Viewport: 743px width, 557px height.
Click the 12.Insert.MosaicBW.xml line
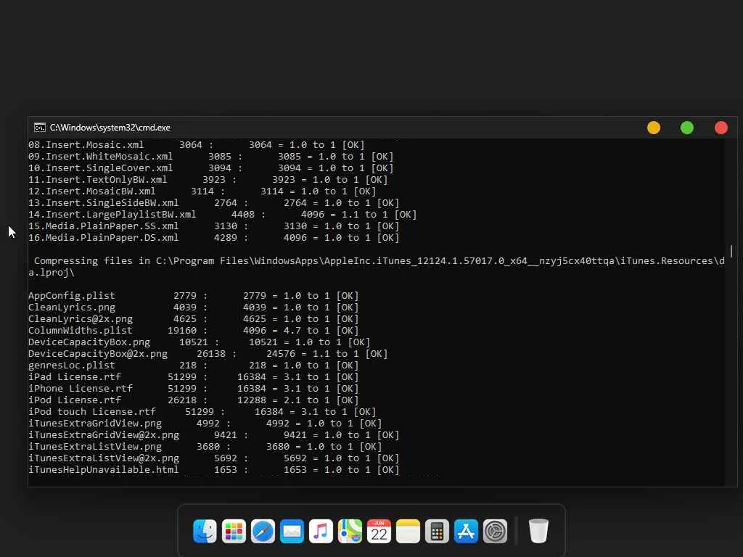202,191
